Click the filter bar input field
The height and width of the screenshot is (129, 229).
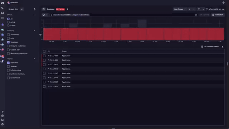pos(123,15)
